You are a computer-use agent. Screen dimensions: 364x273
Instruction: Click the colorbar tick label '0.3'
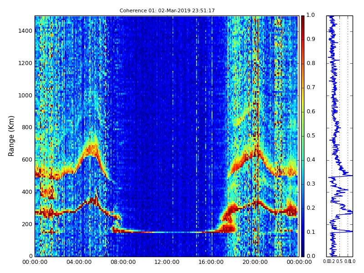[311, 184]
